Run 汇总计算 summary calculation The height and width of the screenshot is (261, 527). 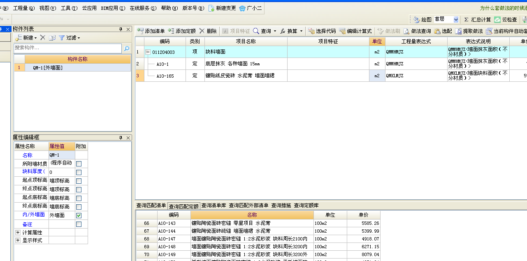477,19
